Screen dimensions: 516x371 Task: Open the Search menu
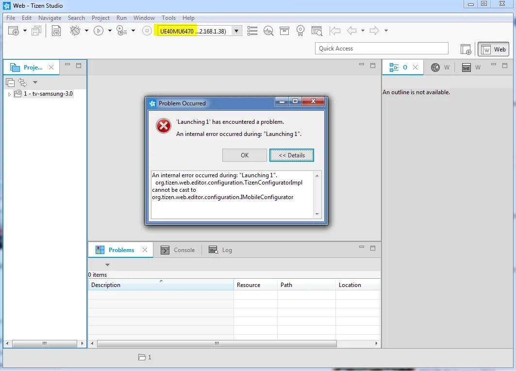76,18
